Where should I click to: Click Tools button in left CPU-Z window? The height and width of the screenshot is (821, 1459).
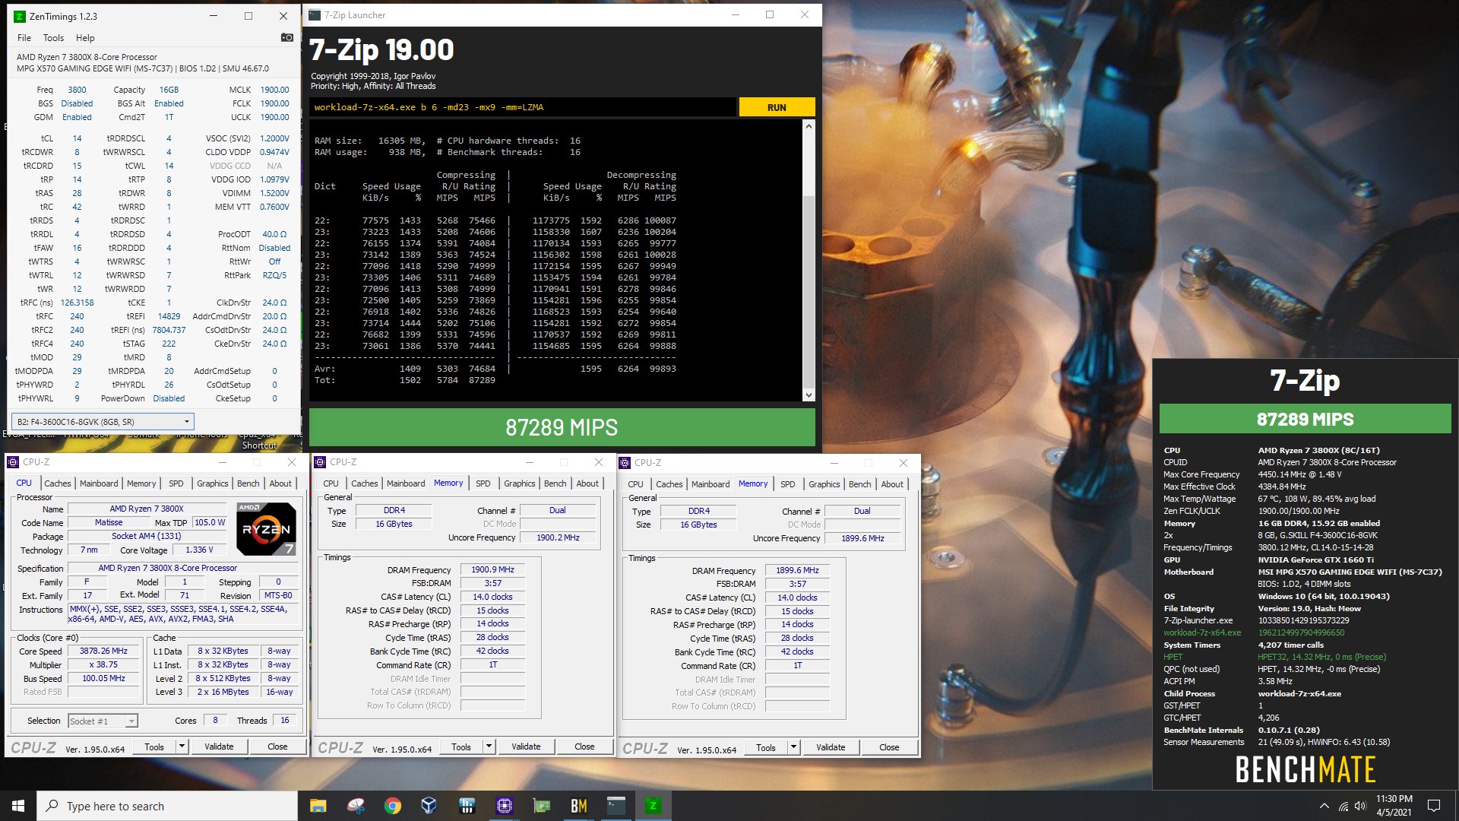[154, 747]
